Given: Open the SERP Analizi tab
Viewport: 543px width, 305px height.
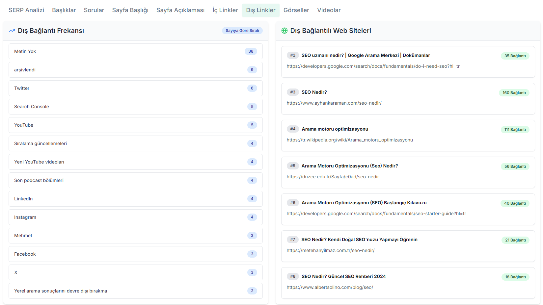Looking at the screenshot, I should (26, 10).
